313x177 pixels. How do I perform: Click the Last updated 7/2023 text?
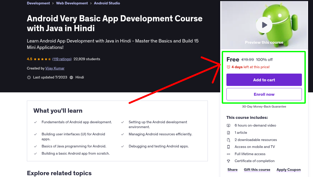(50, 77)
